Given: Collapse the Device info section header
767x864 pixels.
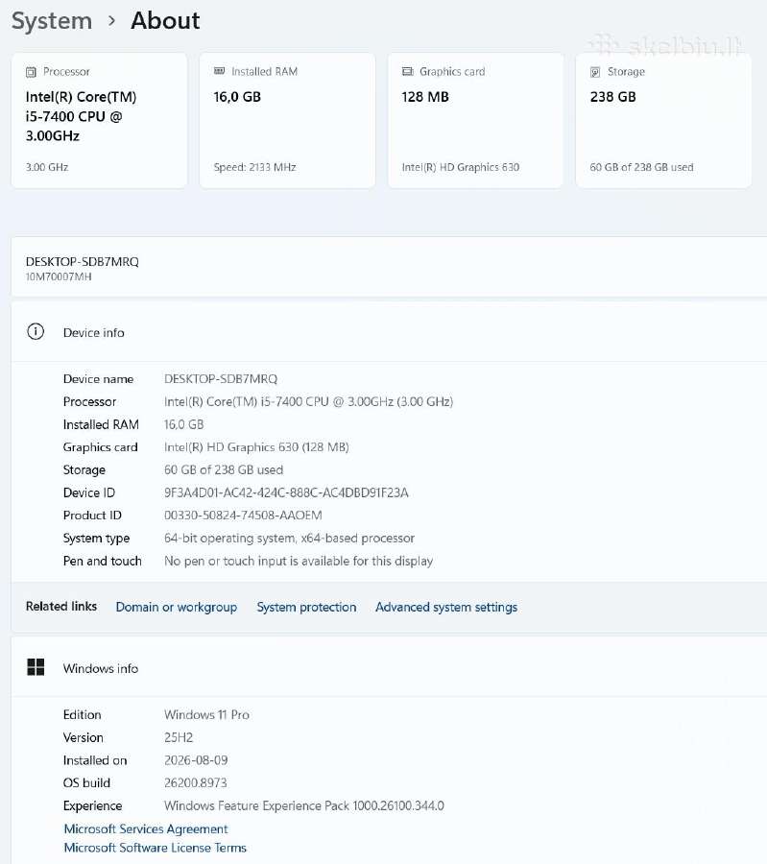Looking at the screenshot, I should [x=389, y=332].
